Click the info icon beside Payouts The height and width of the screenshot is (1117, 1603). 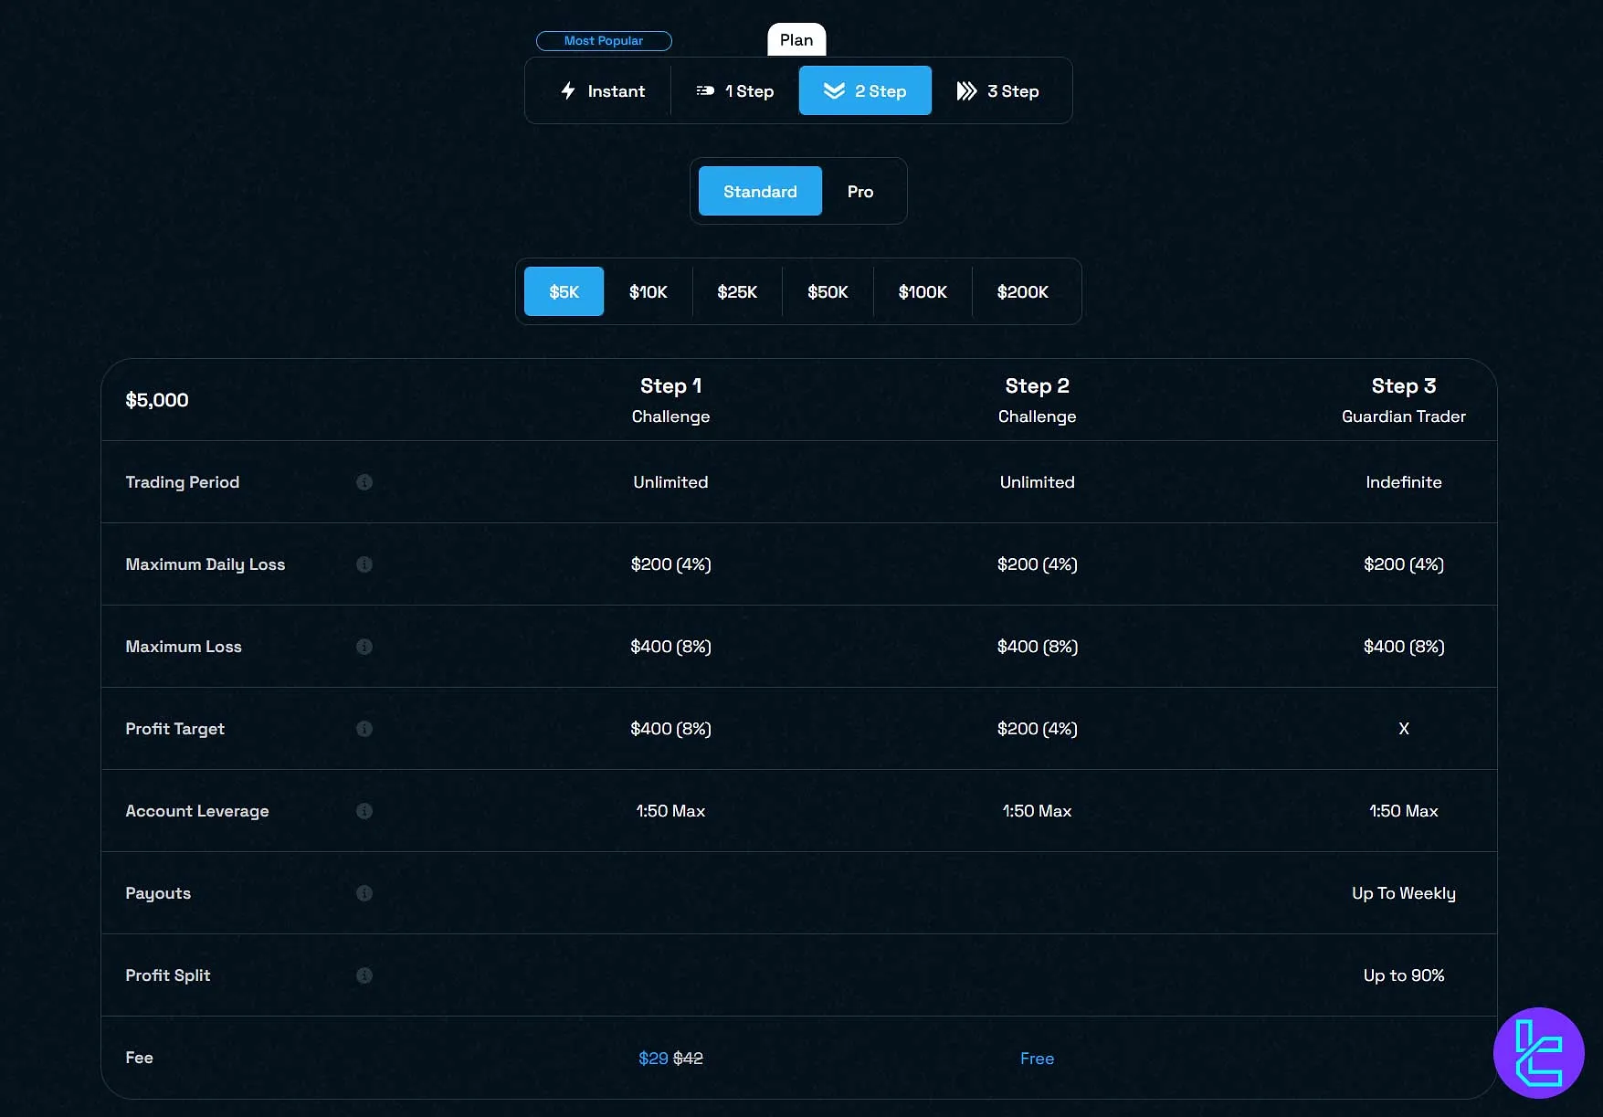(364, 893)
